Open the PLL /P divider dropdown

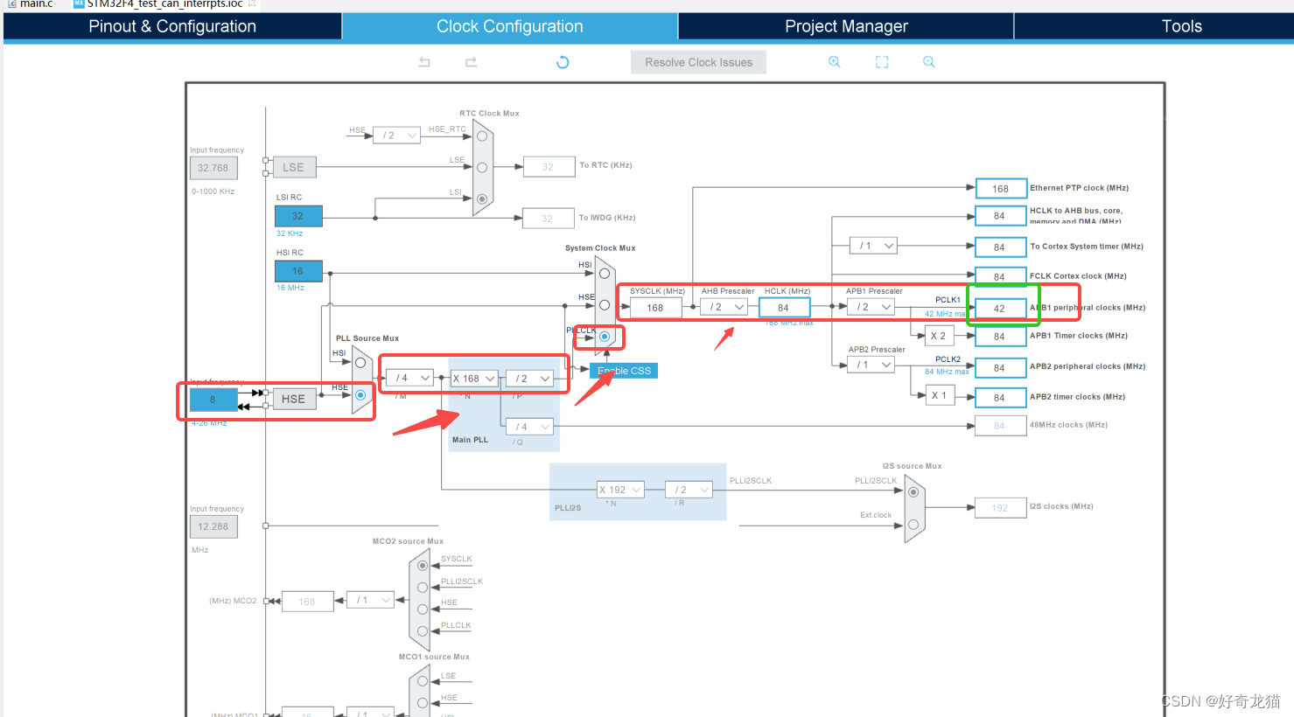pos(530,379)
